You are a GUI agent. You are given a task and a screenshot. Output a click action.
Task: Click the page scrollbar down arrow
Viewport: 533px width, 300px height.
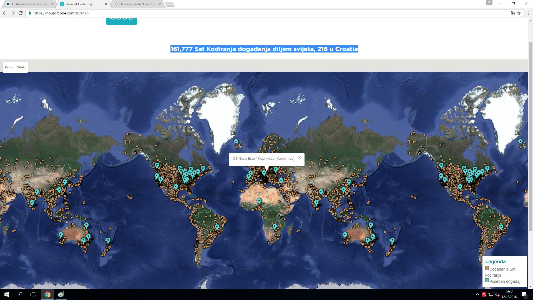point(531,286)
